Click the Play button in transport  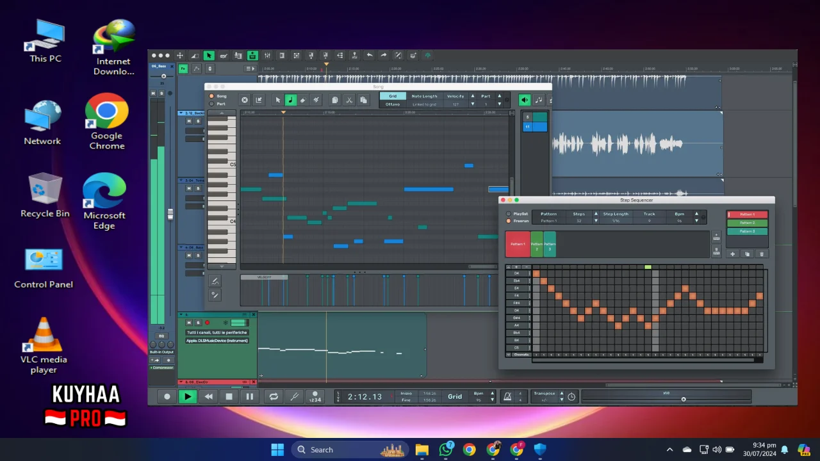187,396
